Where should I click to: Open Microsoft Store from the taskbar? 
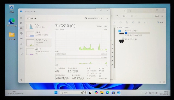coord(113,93)
